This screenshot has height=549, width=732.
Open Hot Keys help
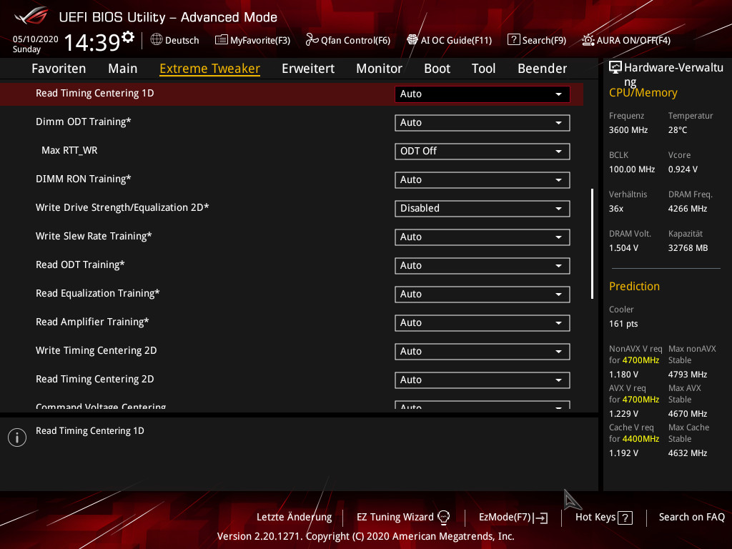pyautogui.click(x=603, y=518)
